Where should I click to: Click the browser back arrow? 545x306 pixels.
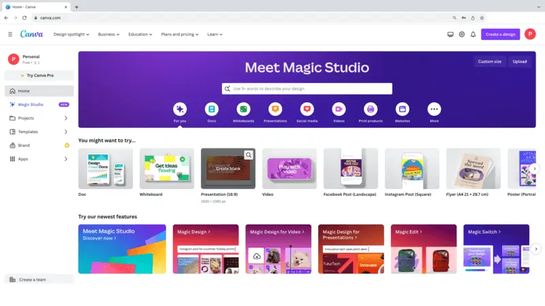coord(6,18)
